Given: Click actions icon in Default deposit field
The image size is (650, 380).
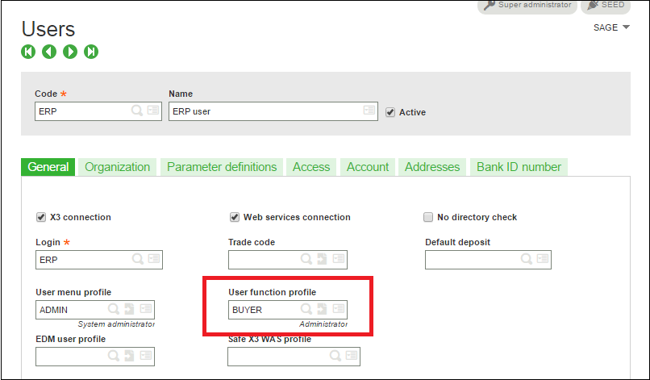Looking at the screenshot, I should (x=543, y=258).
